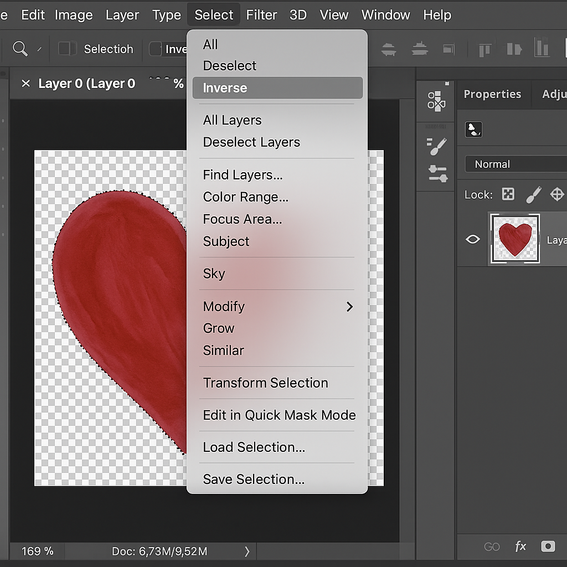Click the lock image pixels brush icon
The width and height of the screenshot is (567, 567).
point(533,194)
